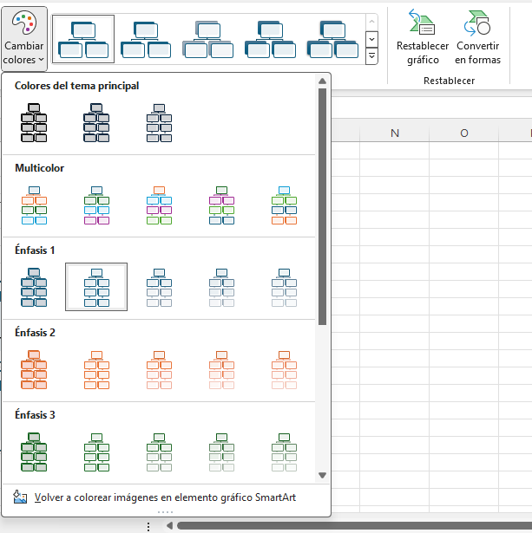Choose second dark option under Colores del tema principal
The image size is (532, 533).
96,122
